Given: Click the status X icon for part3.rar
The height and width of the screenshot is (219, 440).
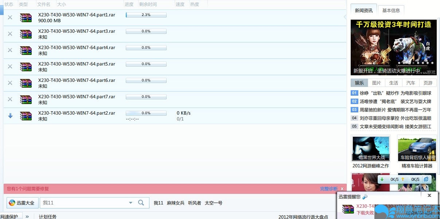Looking at the screenshot, I should (x=10, y=34).
